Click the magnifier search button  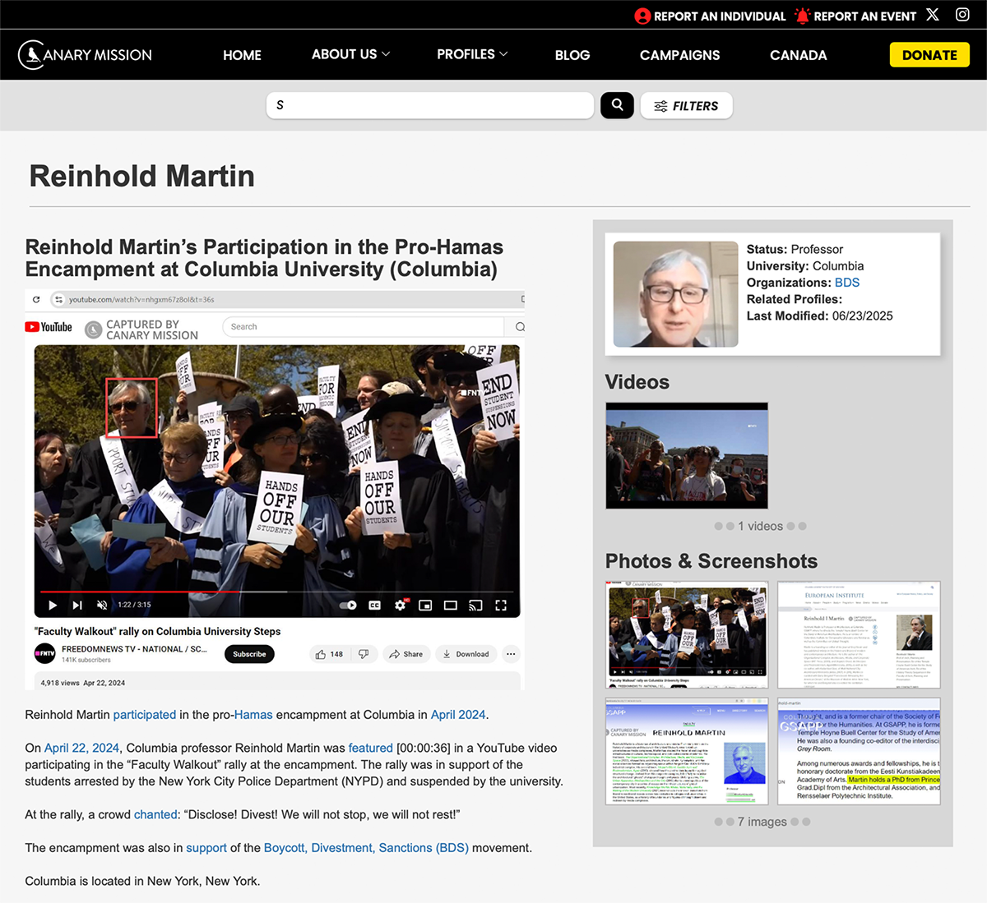pos(617,105)
